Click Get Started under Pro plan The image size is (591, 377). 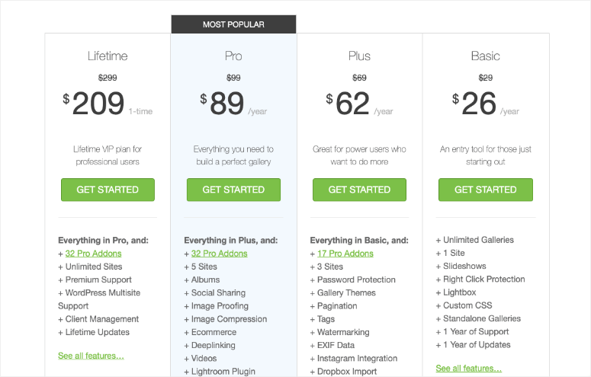pos(233,190)
